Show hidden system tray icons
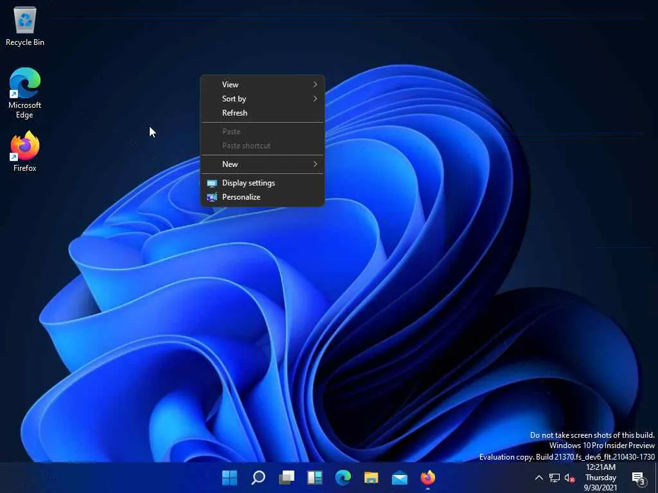Screen dimensions: 658x493 click(539, 478)
